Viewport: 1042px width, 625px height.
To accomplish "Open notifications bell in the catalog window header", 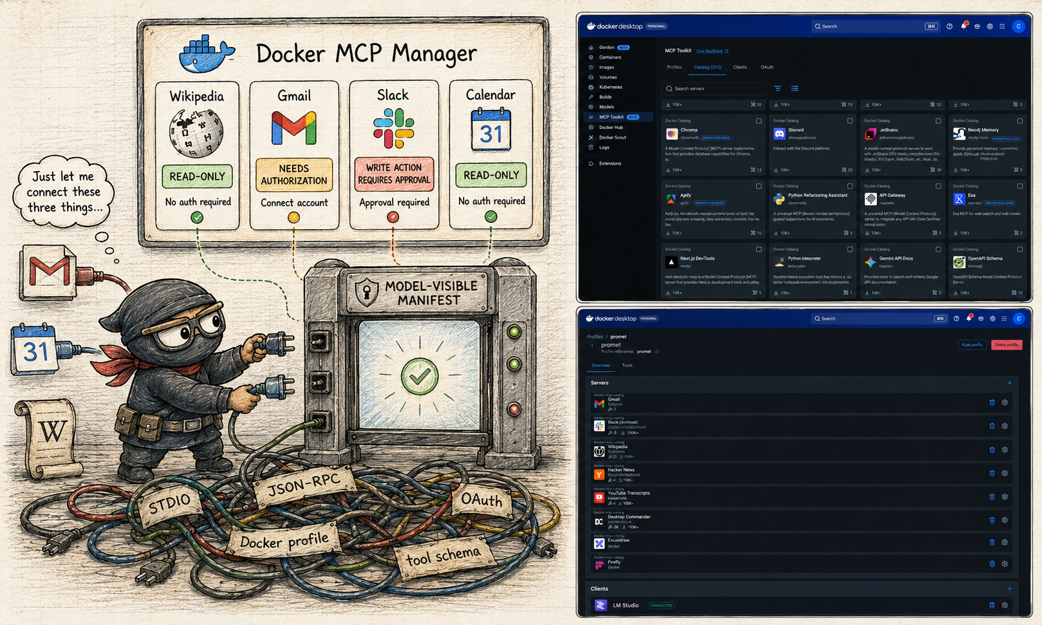I will point(963,26).
